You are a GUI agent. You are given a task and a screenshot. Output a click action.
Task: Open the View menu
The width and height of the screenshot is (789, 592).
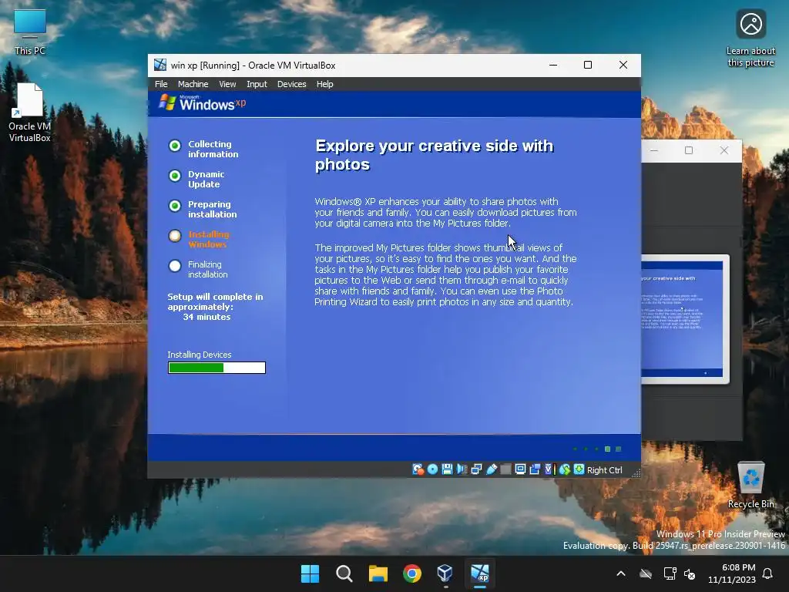[x=227, y=84]
